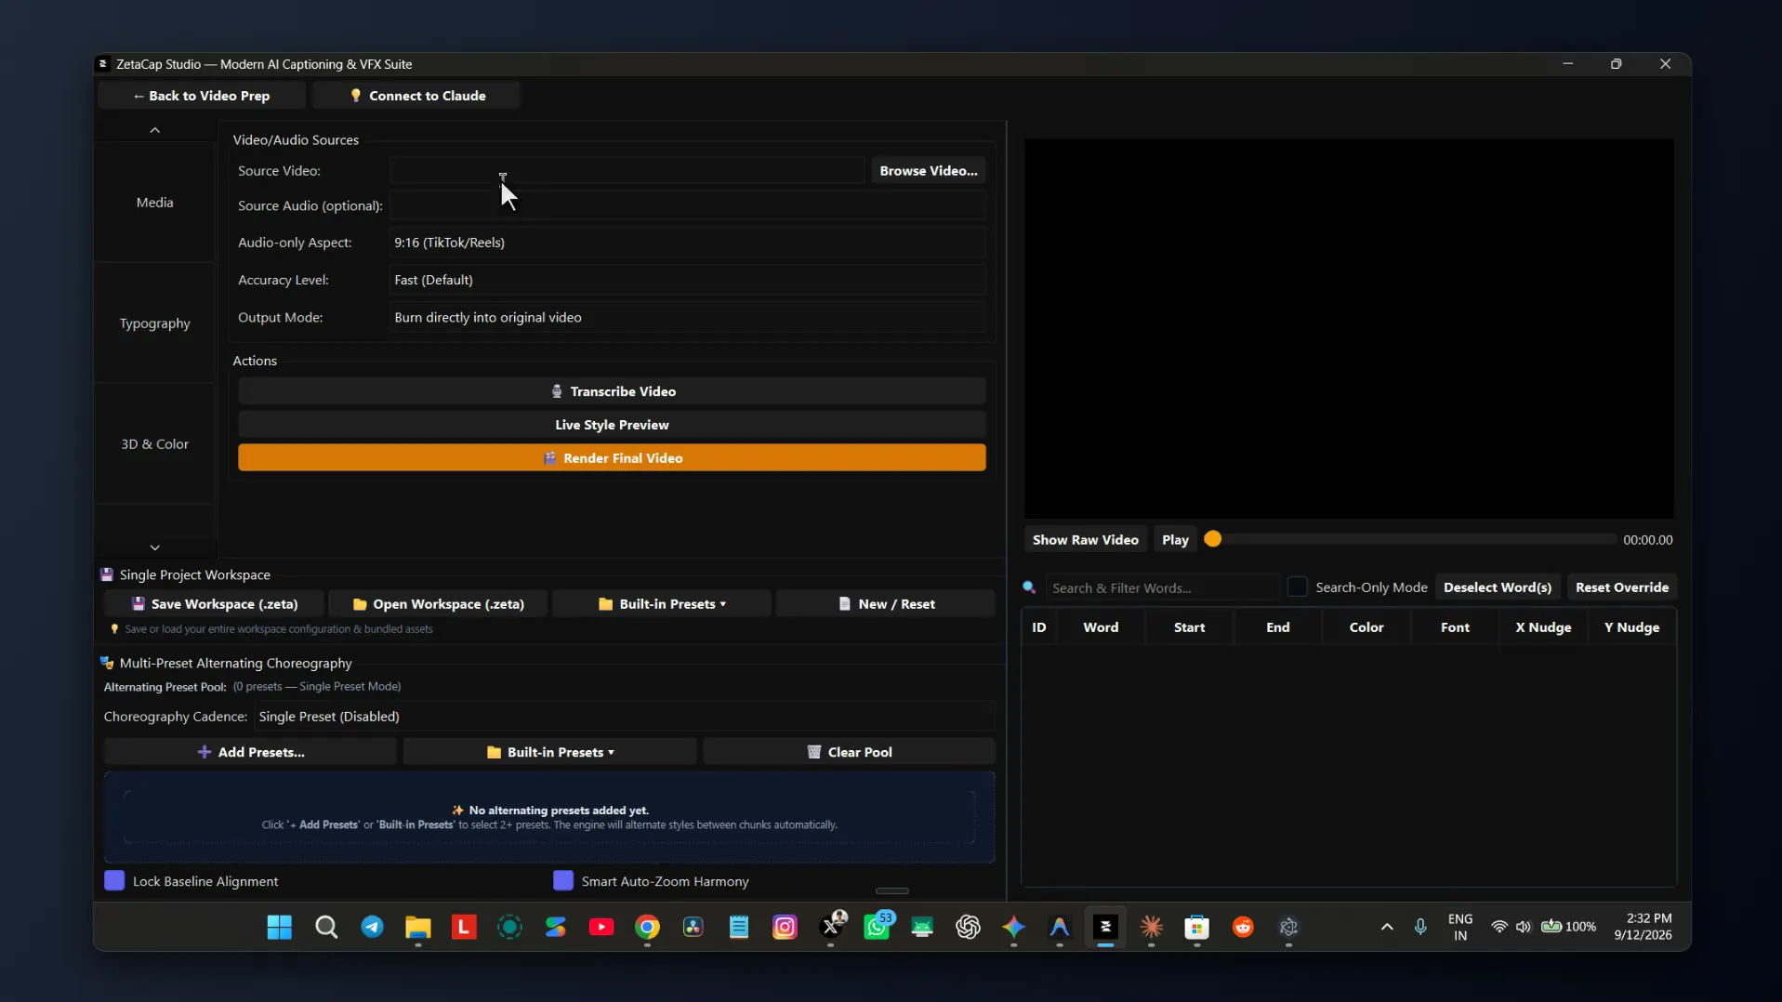Start Transcribe Video action
1782x1002 pixels.
(612, 391)
